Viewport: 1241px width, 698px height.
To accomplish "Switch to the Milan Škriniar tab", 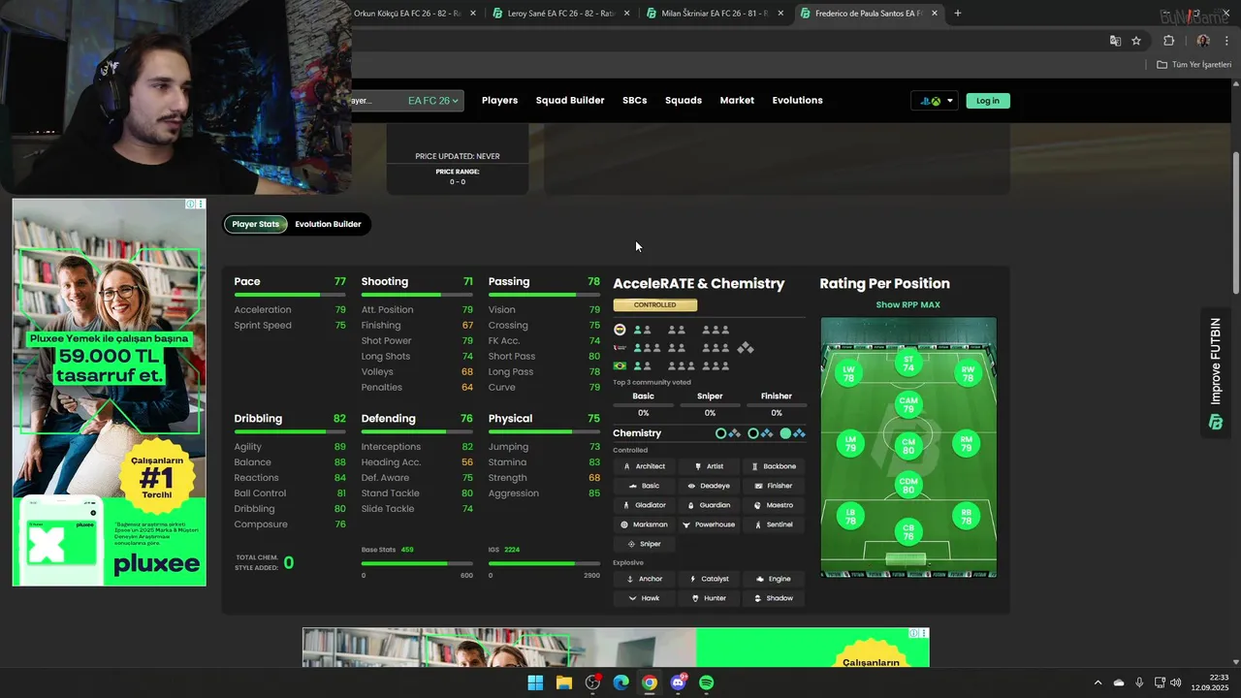I will point(716,14).
